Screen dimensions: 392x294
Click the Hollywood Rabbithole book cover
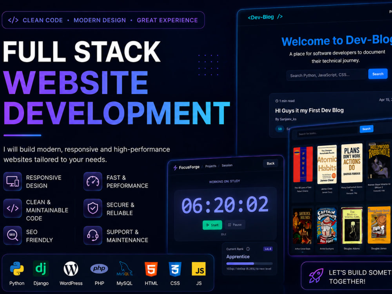click(x=379, y=161)
